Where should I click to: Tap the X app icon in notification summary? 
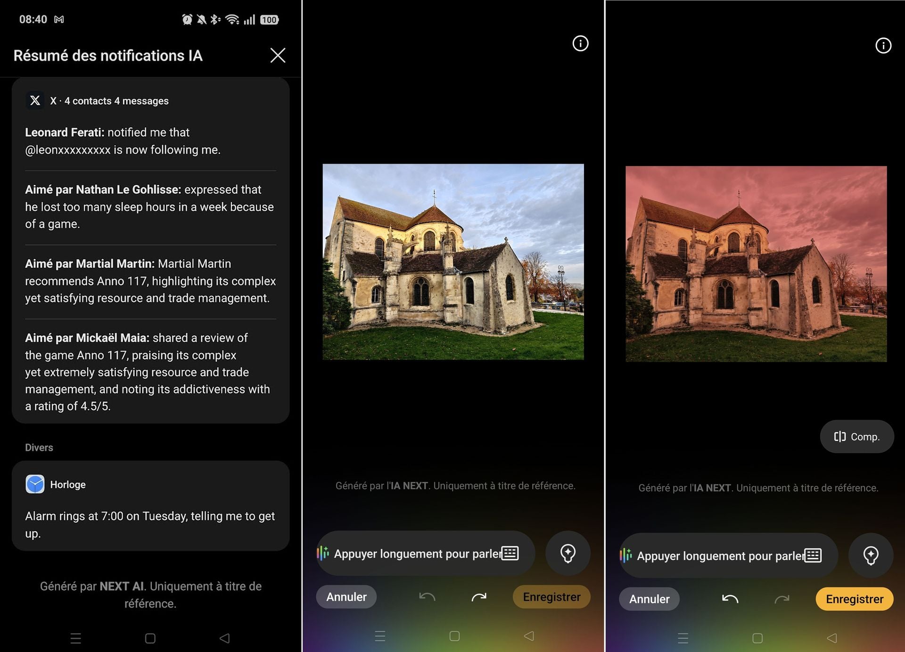tap(35, 100)
